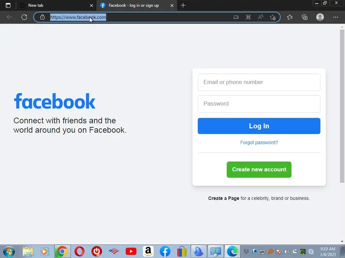Click the Log In button
Viewport: 345px width, 258px height.
coord(259,126)
